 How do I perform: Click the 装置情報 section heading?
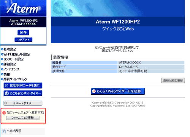click(x=60, y=57)
